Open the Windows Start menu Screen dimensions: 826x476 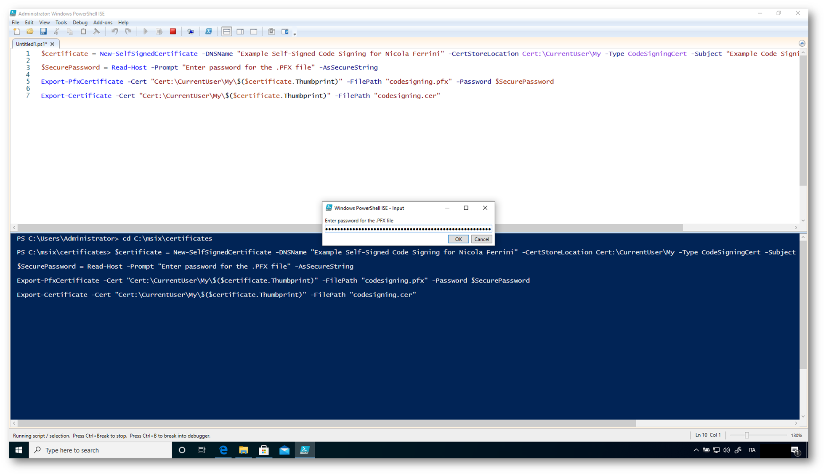19,450
